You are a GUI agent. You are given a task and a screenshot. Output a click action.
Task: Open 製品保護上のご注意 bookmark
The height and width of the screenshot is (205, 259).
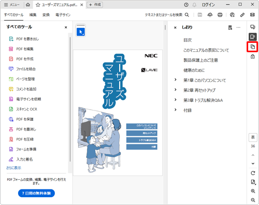pos(200,60)
